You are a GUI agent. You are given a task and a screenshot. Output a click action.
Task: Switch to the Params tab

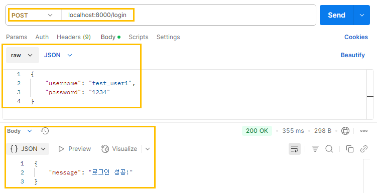[17, 37]
